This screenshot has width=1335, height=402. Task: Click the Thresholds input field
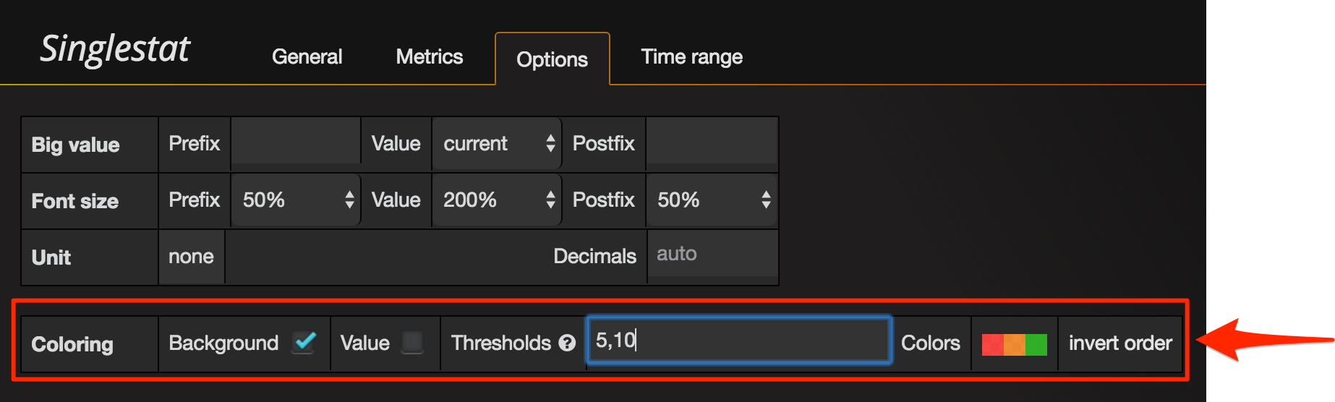(x=738, y=340)
